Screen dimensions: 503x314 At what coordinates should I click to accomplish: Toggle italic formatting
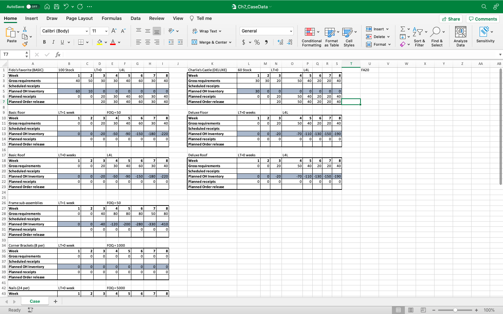53,42
